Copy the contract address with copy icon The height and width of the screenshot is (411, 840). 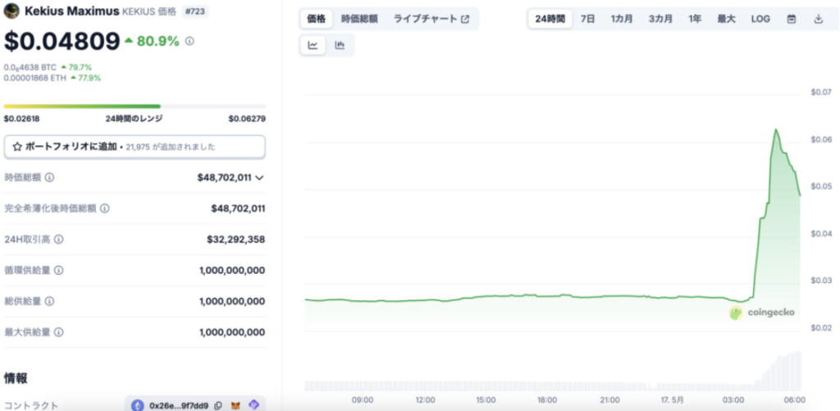point(218,405)
